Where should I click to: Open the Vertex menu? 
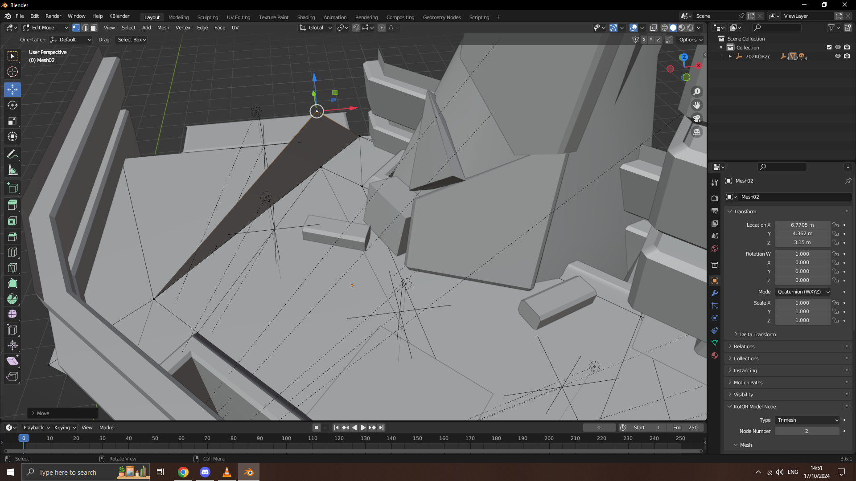183,28
